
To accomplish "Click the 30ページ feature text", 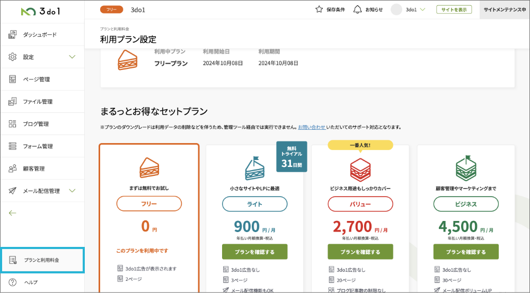I will coord(452,280).
